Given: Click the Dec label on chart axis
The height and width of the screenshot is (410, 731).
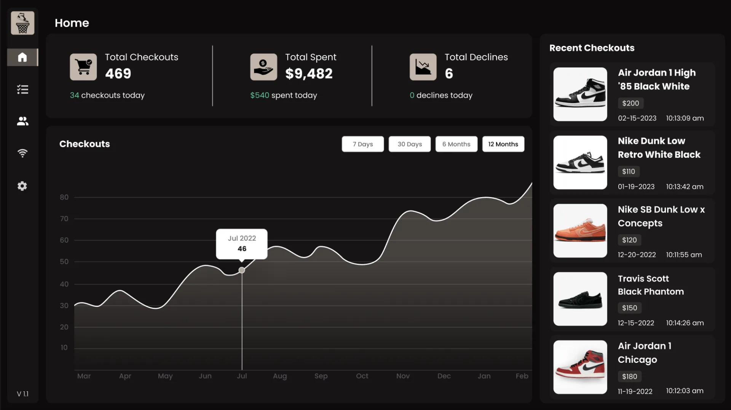Looking at the screenshot, I should coord(444,376).
